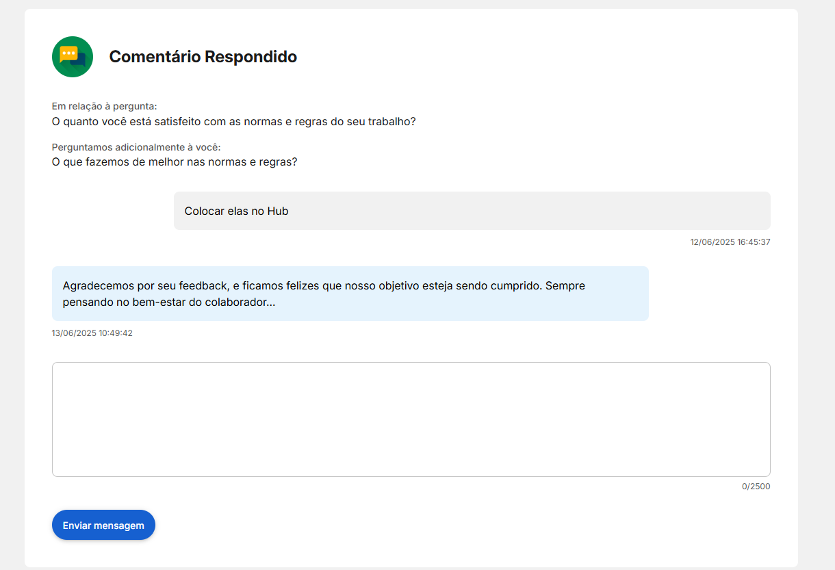Click the 0/2500 character counter
835x570 pixels.
(756, 487)
